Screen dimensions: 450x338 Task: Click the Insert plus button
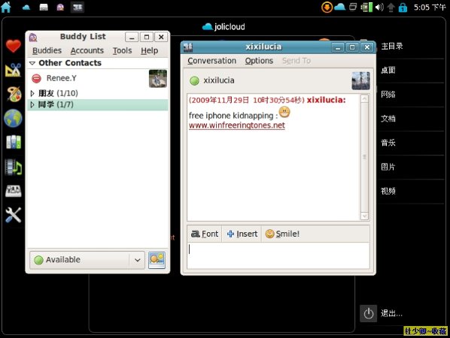point(242,234)
